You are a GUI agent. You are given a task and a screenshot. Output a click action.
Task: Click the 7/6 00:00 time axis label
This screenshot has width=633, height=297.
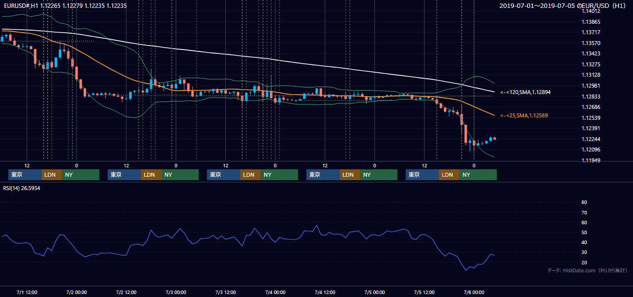474,292
